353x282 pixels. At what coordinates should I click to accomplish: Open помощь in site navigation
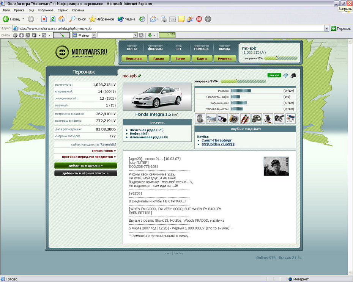201,49
